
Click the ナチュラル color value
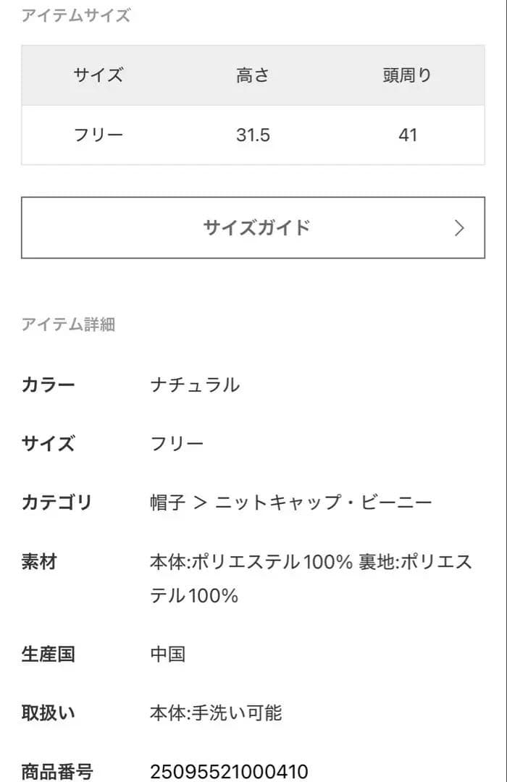(x=195, y=385)
